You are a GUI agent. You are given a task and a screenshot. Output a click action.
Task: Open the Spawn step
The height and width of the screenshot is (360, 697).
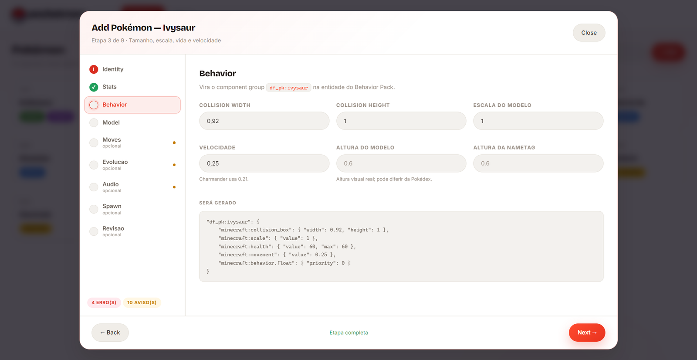tap(132, 209)
